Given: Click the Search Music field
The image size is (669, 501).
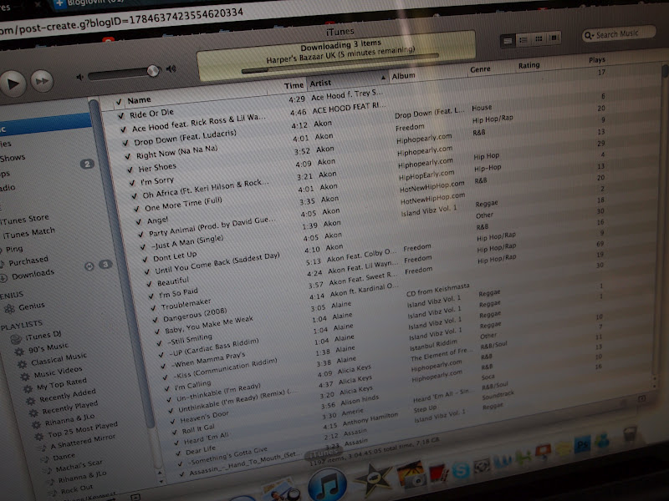Looking at the screenshot, I should point(619,33).
